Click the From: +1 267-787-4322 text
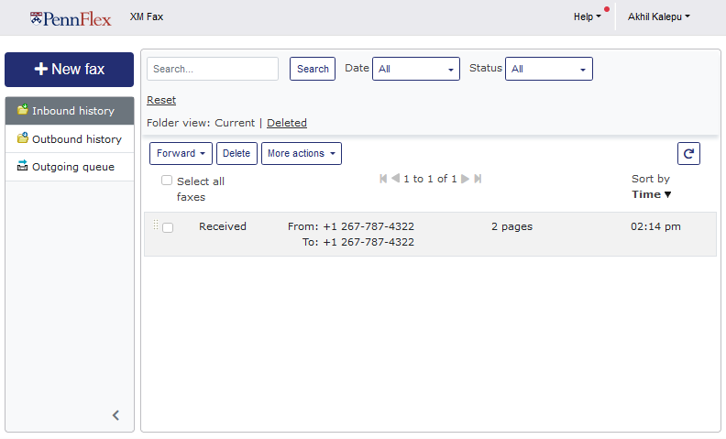The image size is (726, 439). pyautogui.click(x=351, y=226)
